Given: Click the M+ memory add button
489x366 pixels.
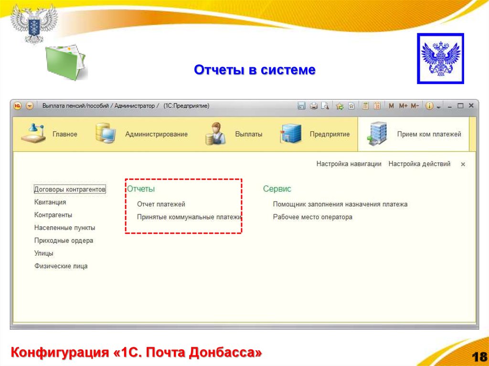Looking at the screenshot, I should [403, 106].
